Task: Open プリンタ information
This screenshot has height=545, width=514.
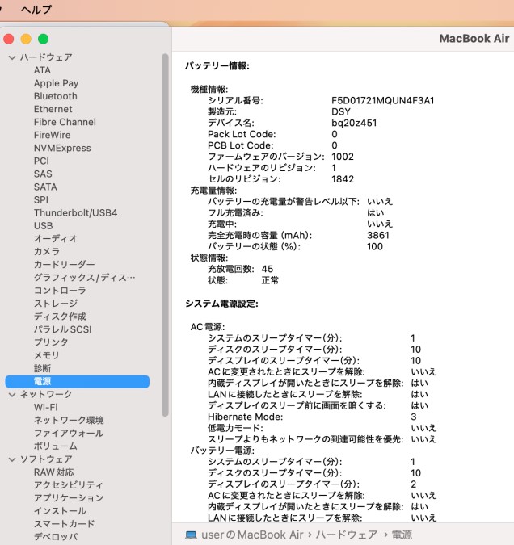Action: tap(51, 342)
